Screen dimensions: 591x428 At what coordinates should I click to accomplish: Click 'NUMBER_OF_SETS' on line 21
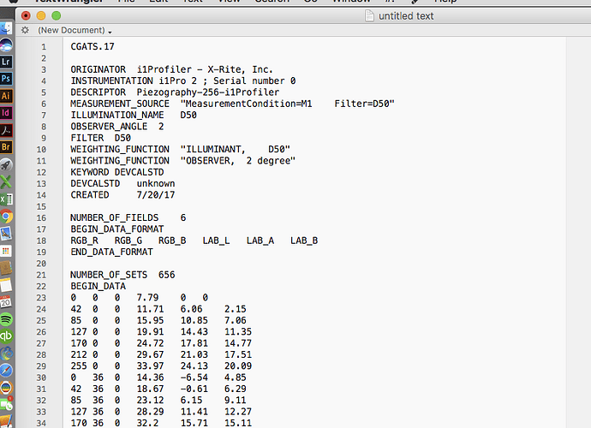pyautogui.click(x=109, y=275)
